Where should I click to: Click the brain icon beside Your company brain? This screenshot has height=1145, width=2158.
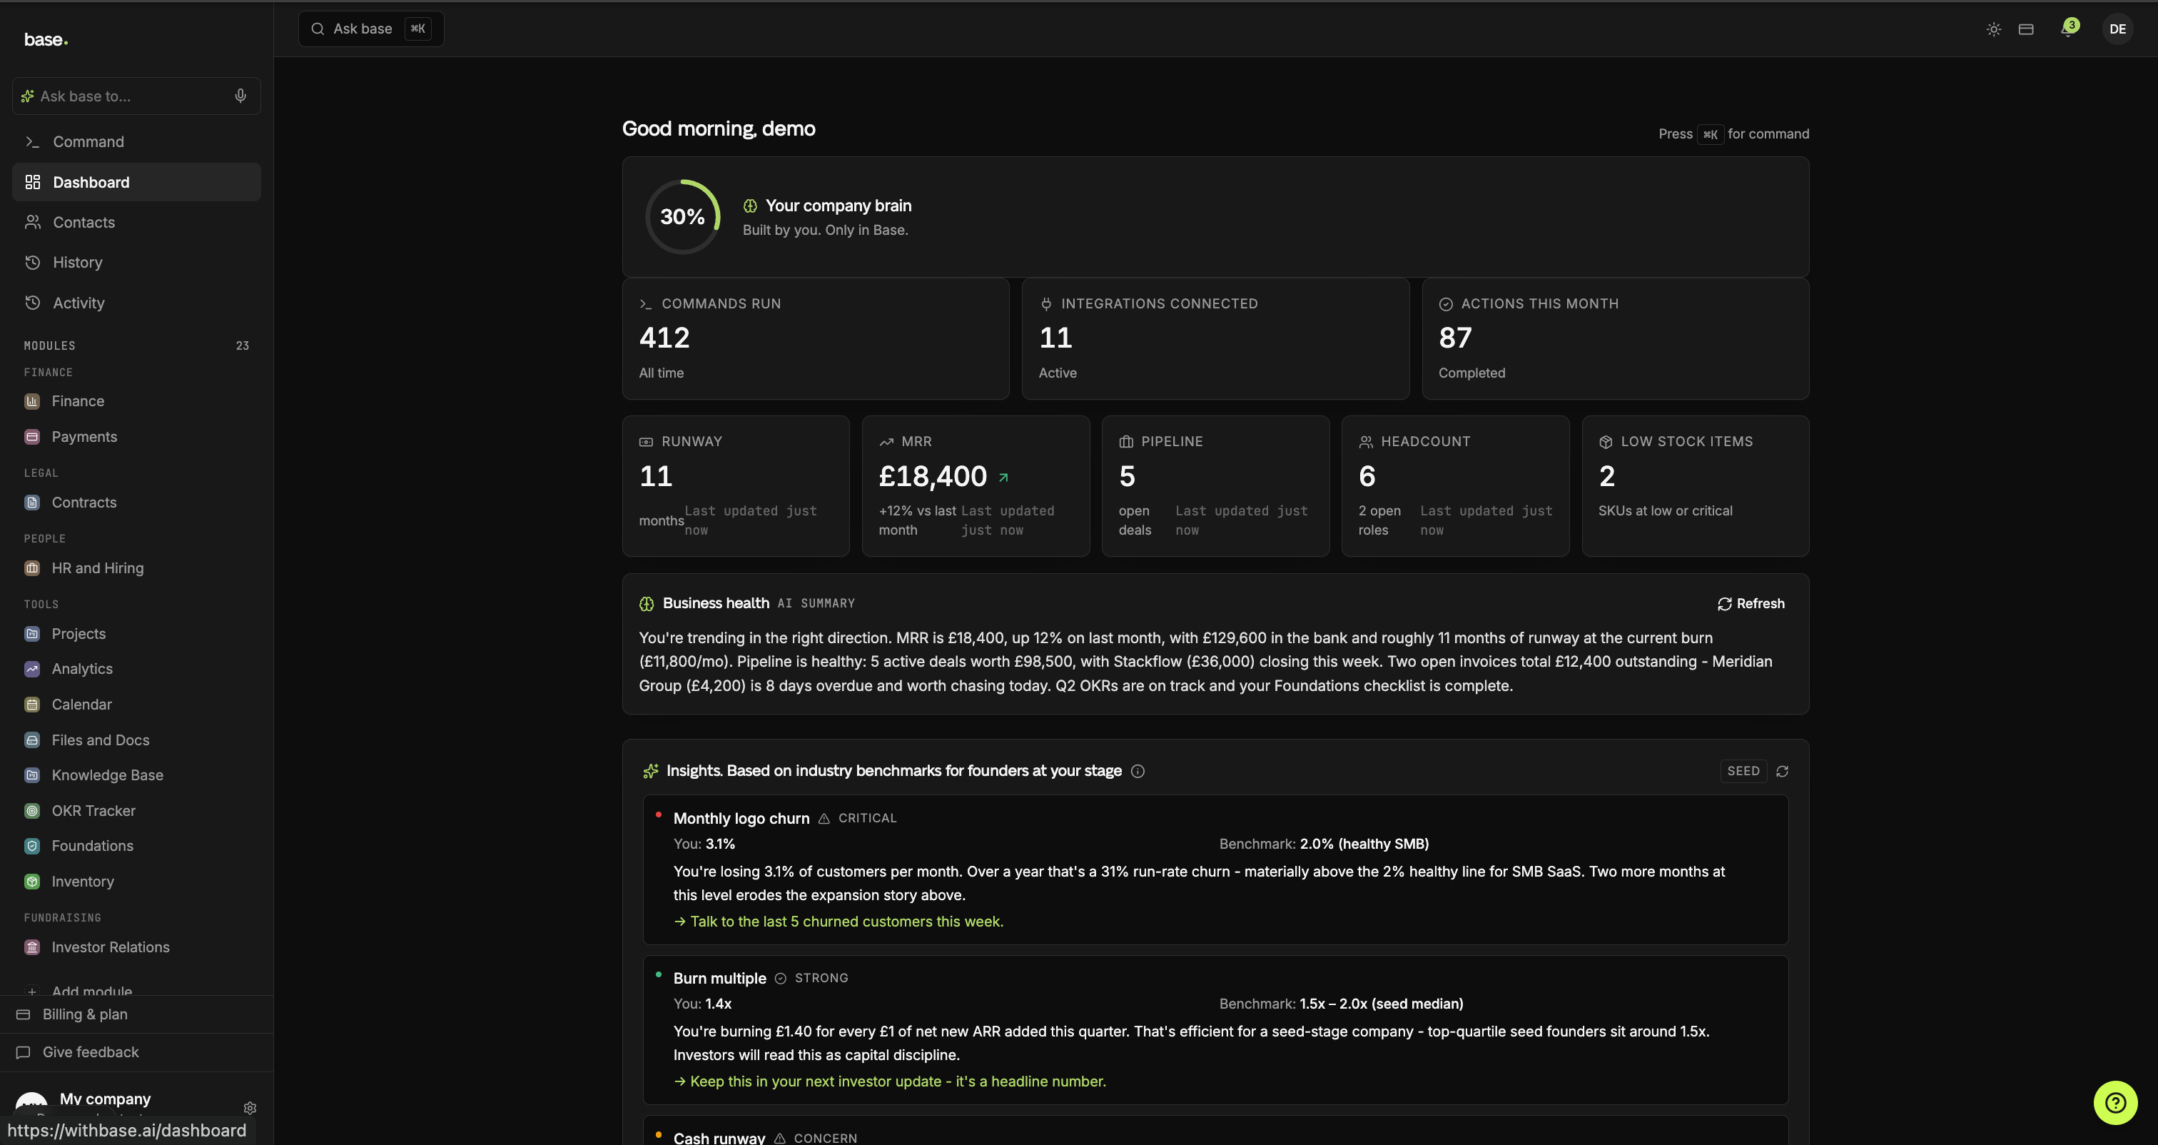tap(750, 206)
